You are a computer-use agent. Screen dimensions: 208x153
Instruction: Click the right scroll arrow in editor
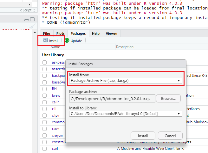pos(29,4)
